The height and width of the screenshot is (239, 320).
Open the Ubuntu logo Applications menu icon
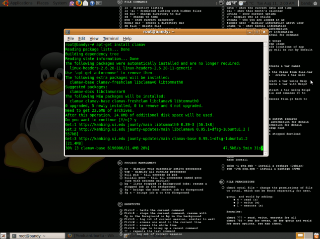coord(5,3)
